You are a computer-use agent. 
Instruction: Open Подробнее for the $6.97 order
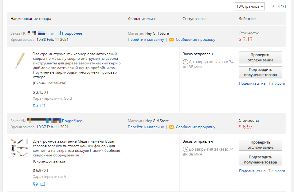click(72, 121)
